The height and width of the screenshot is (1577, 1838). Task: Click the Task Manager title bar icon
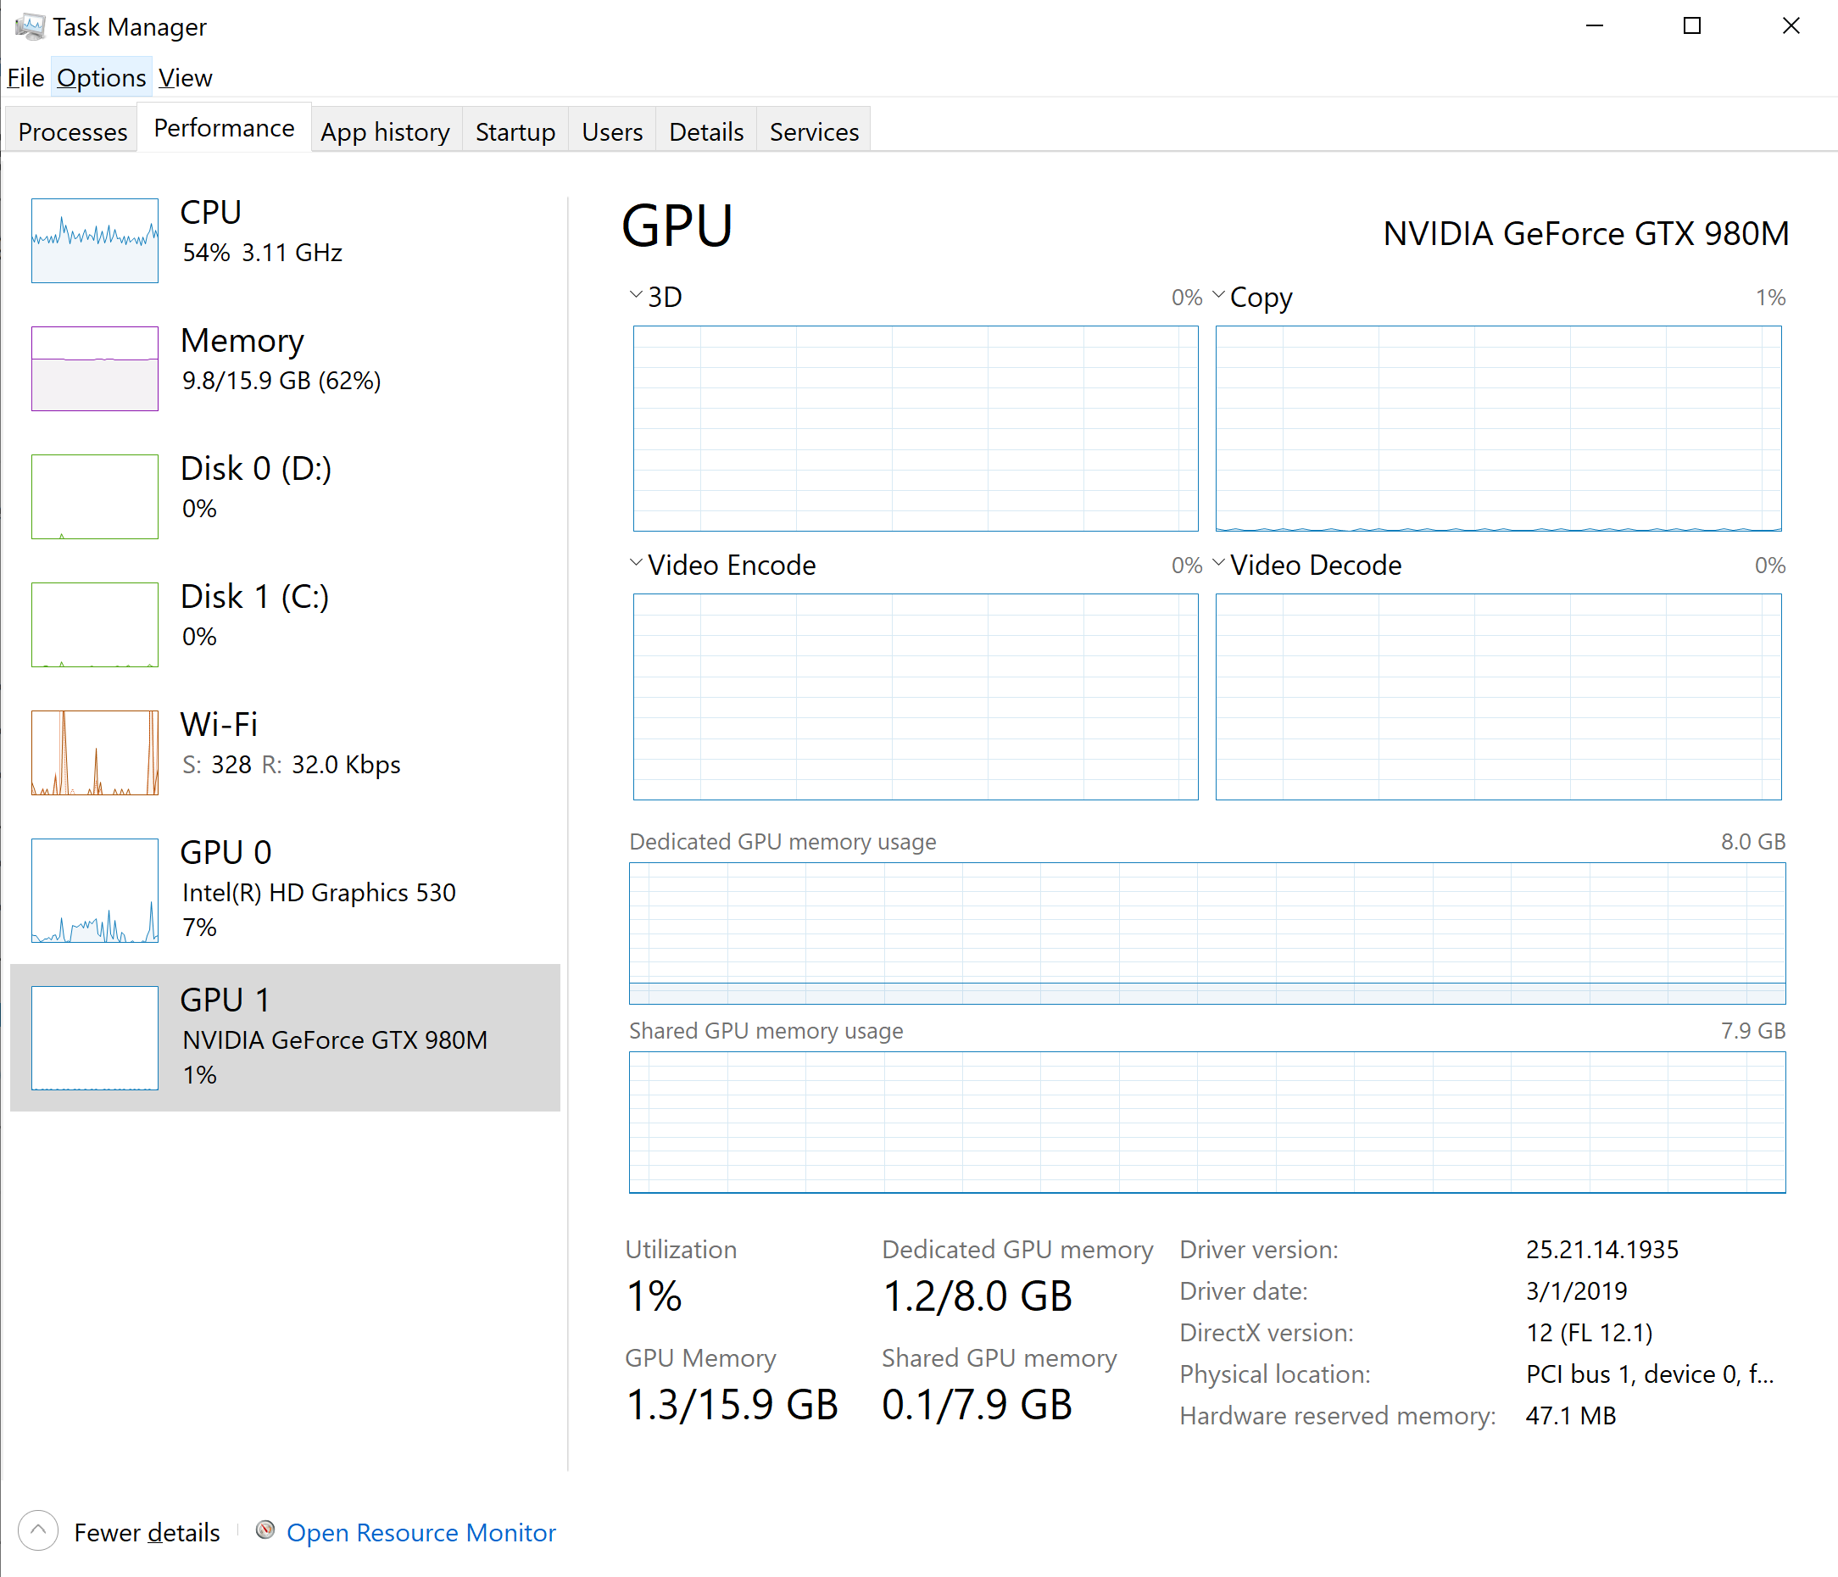click(x=30, y=26)
